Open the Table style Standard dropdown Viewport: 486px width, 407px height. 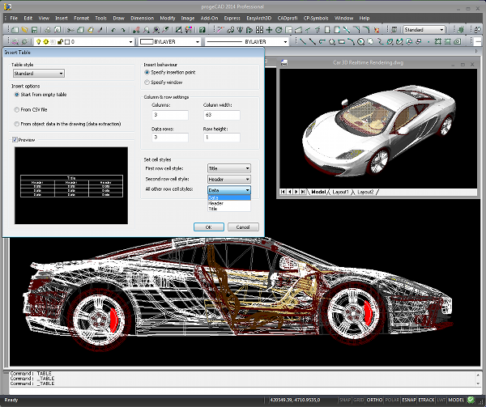[x=38, y=73]
